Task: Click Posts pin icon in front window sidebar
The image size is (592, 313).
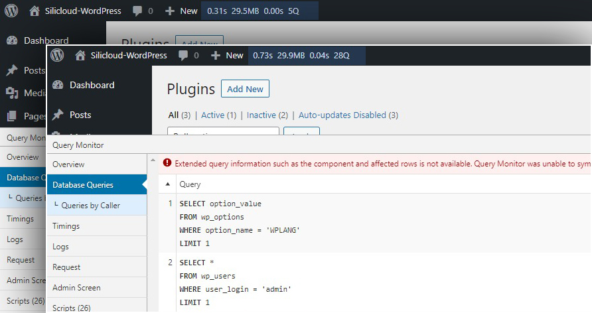Action: tap(58, 115)
